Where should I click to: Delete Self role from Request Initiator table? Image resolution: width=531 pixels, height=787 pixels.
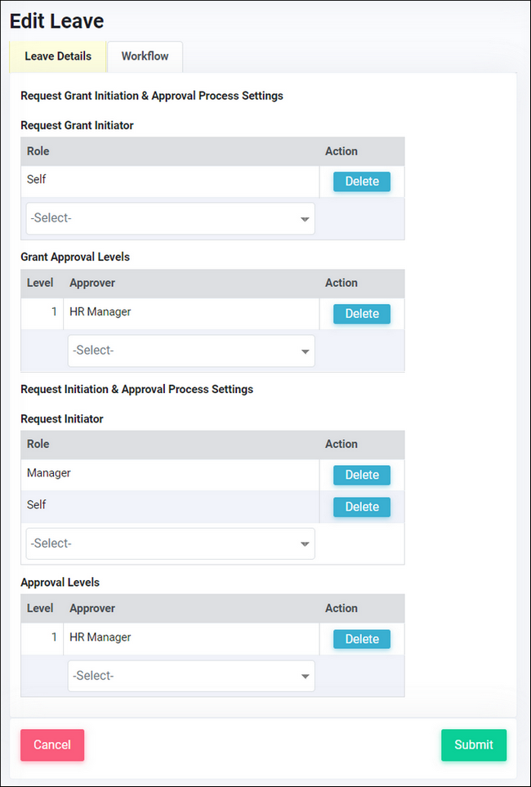pyautogui.click(x=361, y=507)
